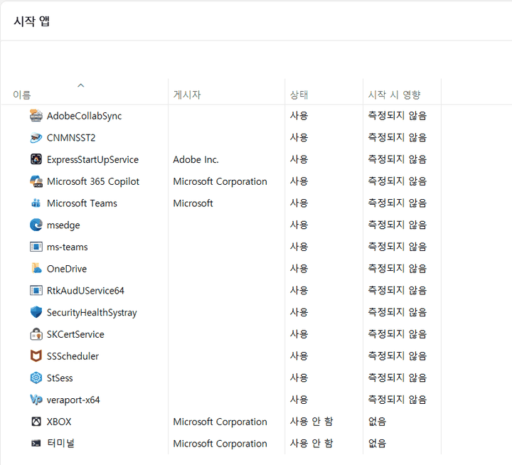This screenshot has width=512, height=465.
Task: Click the Microsoft 365 Copilot name
Action: coord(93,181)
